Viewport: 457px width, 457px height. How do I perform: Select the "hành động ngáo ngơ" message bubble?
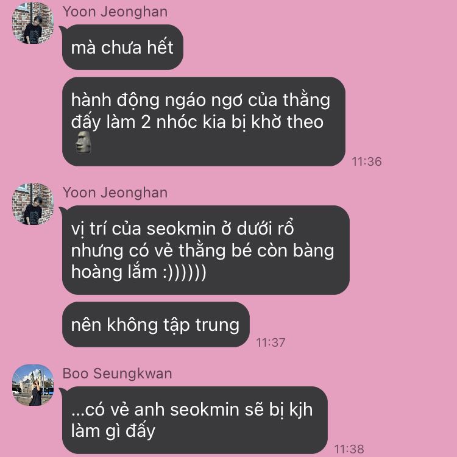click(204, 121)
